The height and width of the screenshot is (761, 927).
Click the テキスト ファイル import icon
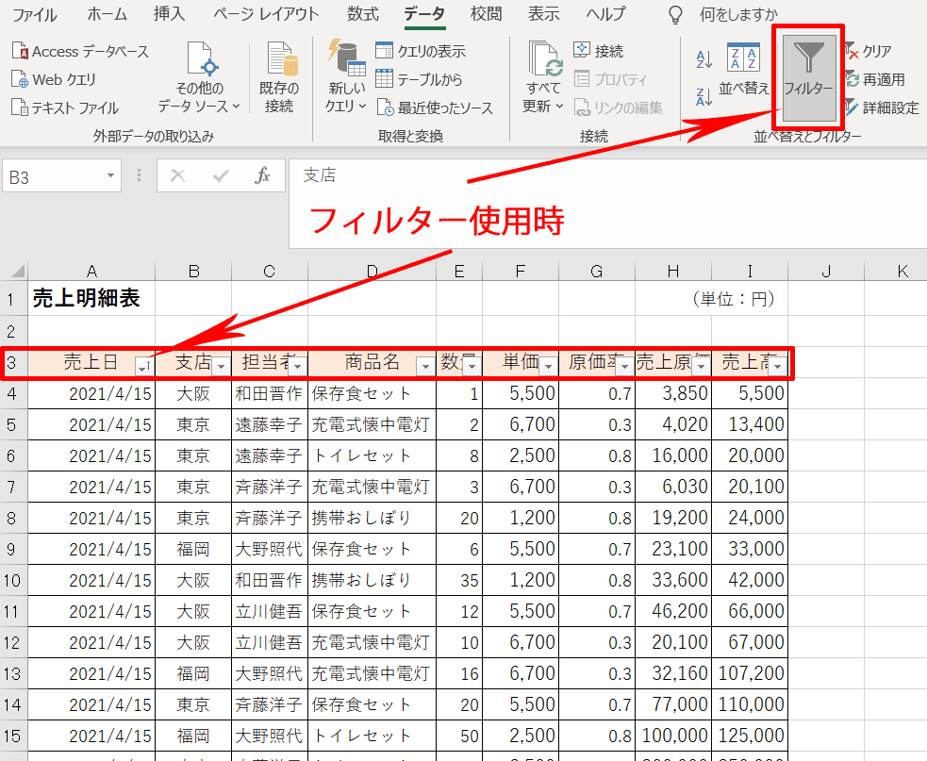click(x=21, y=108)
